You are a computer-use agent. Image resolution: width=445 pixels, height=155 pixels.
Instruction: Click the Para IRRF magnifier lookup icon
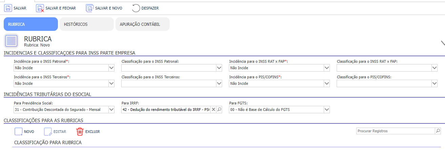click(219, 110)
